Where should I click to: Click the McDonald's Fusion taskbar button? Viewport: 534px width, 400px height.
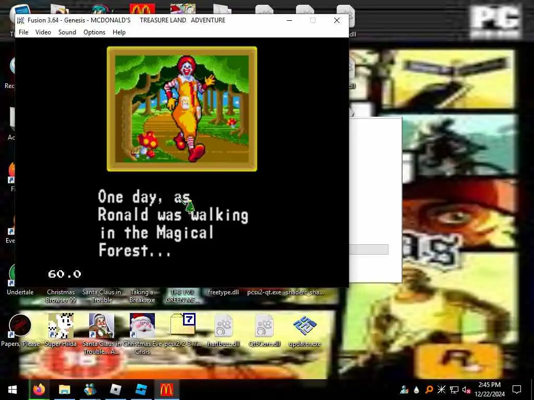tap(166, 390)
